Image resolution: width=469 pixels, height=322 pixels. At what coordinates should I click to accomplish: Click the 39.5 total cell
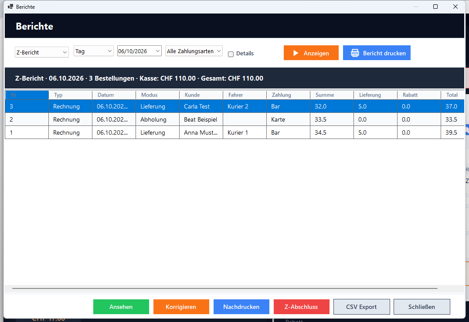click(x=452, y=132)
